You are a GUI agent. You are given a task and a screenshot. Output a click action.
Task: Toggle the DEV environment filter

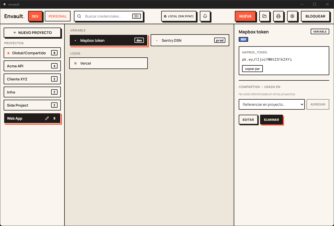click(x=35, y=16)
